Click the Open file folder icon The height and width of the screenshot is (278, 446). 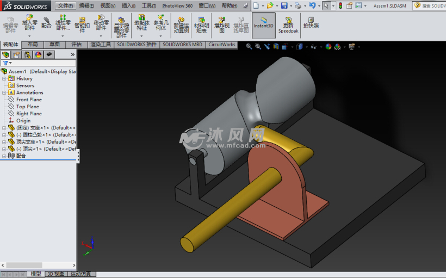(270, 5)
